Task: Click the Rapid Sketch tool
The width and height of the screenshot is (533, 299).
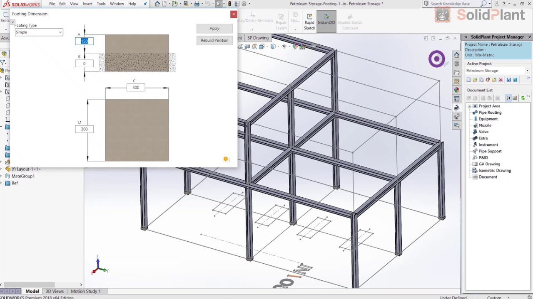Action: pos(309,22)
